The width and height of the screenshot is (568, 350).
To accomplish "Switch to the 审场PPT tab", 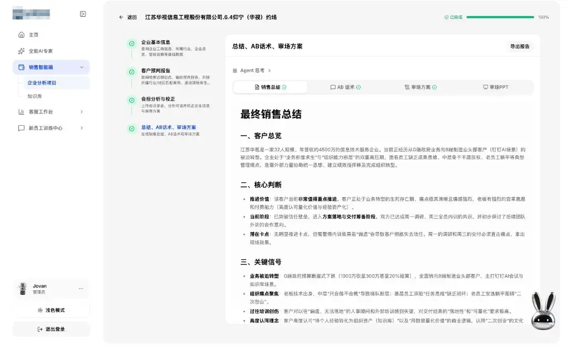I will click(x=495, y=87).
